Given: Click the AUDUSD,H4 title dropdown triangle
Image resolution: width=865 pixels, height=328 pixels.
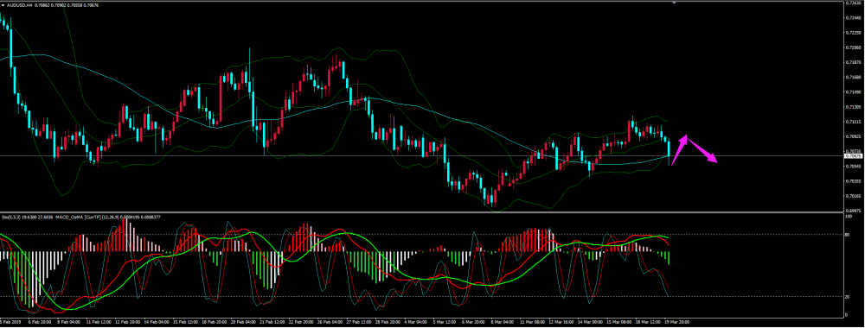Looking at the screenshot, I should pyautogui.click(x=3, y=4).
